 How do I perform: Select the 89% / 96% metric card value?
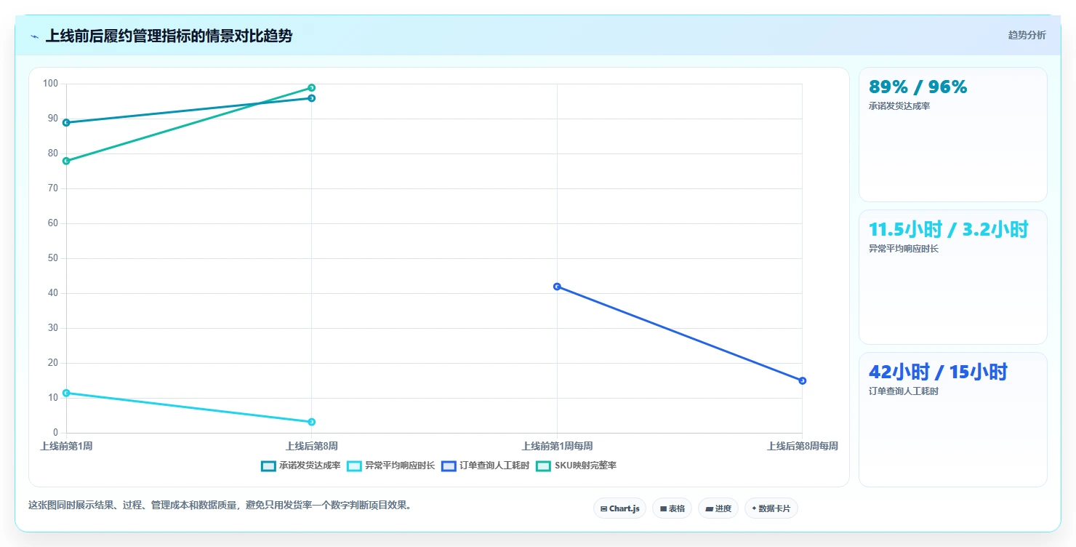pos(918,87)
